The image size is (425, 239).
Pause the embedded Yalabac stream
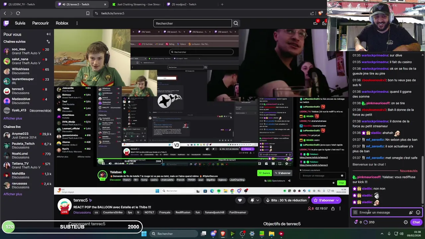pos(103,163)
